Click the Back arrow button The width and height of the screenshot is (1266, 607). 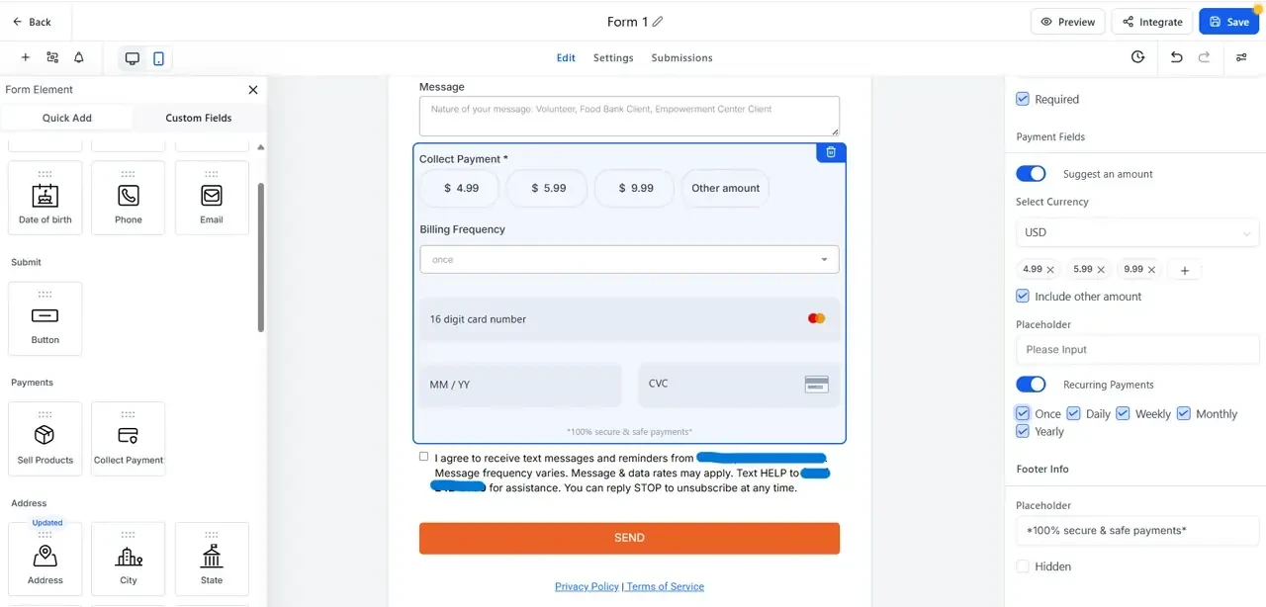point(31,21)
